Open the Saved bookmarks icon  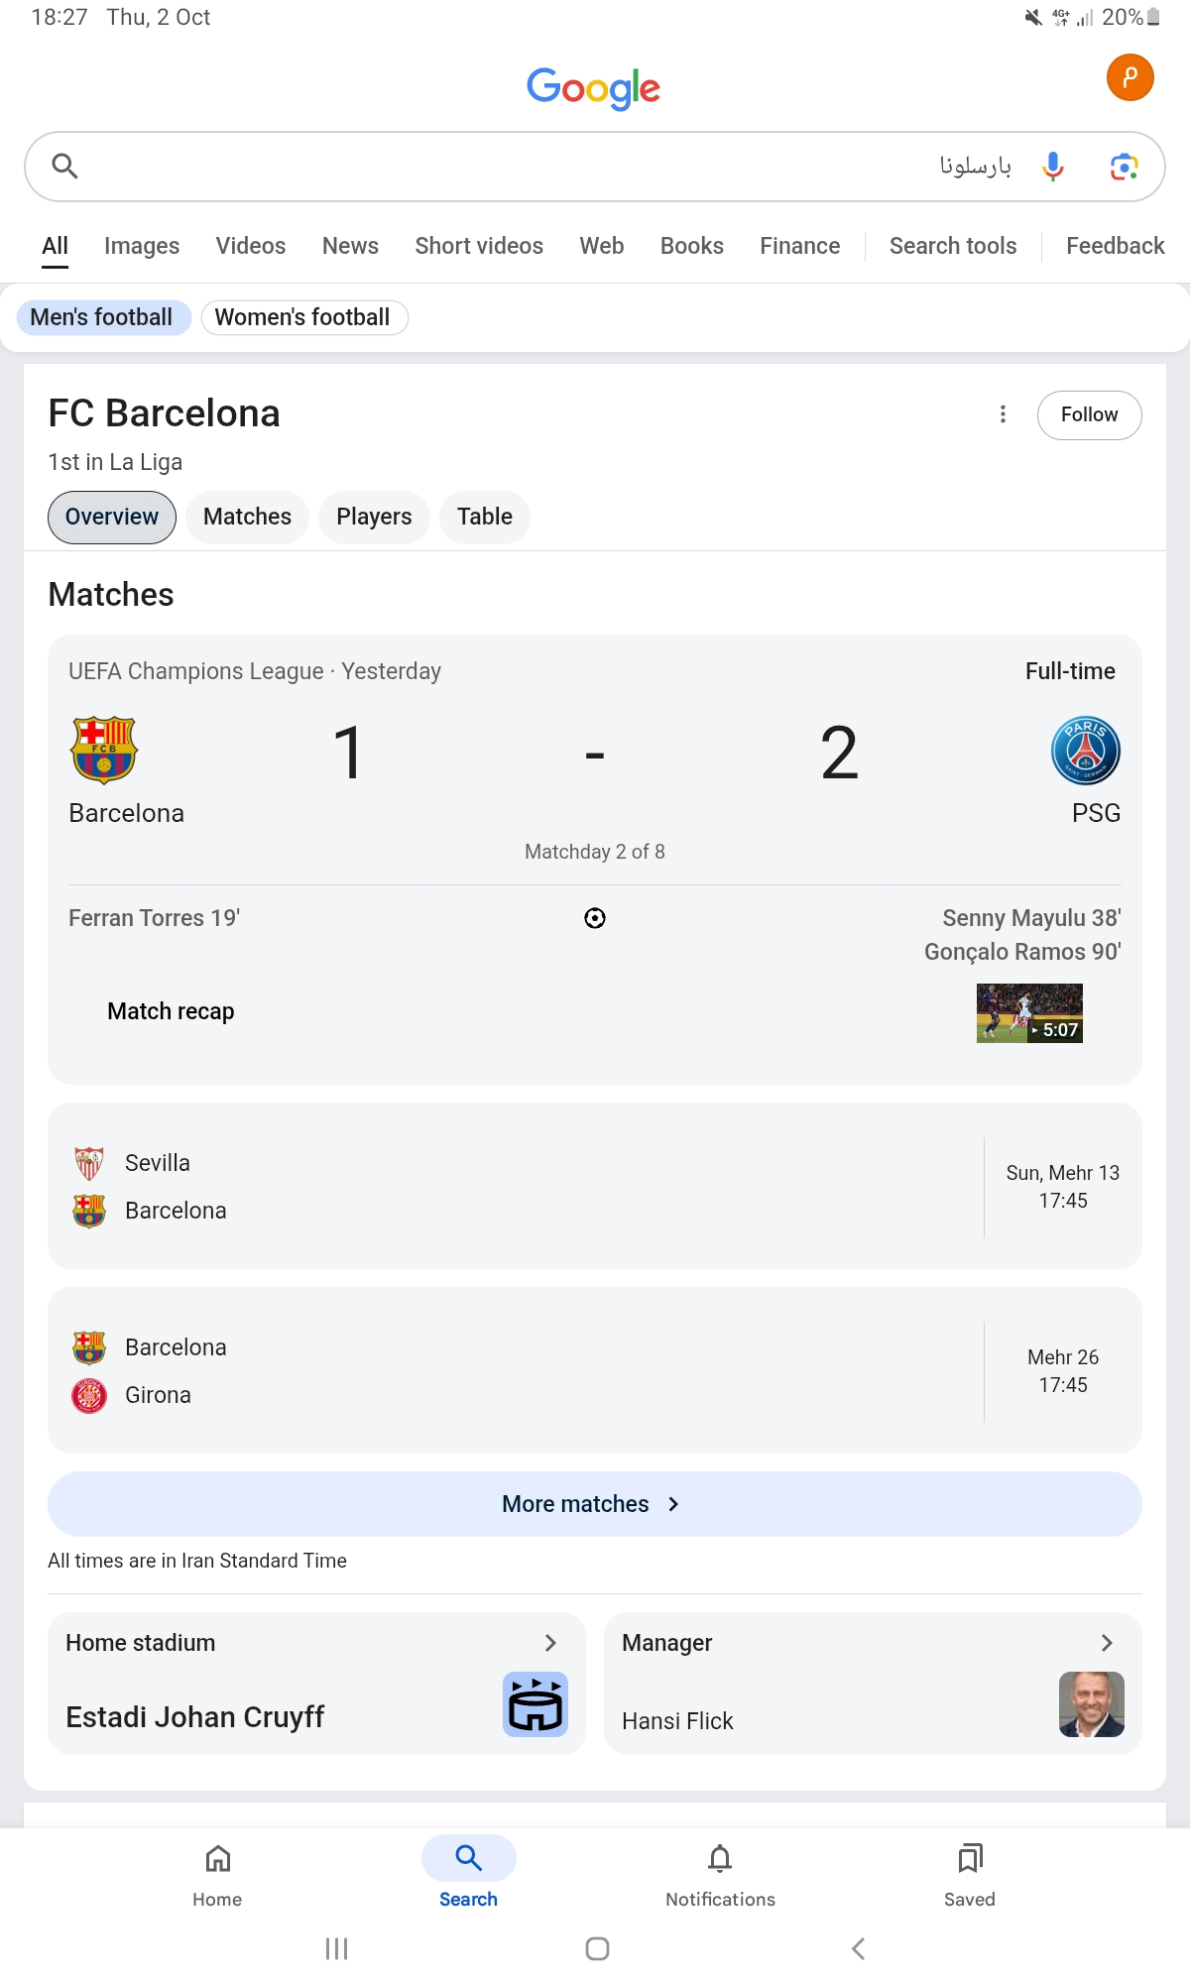969,1859
